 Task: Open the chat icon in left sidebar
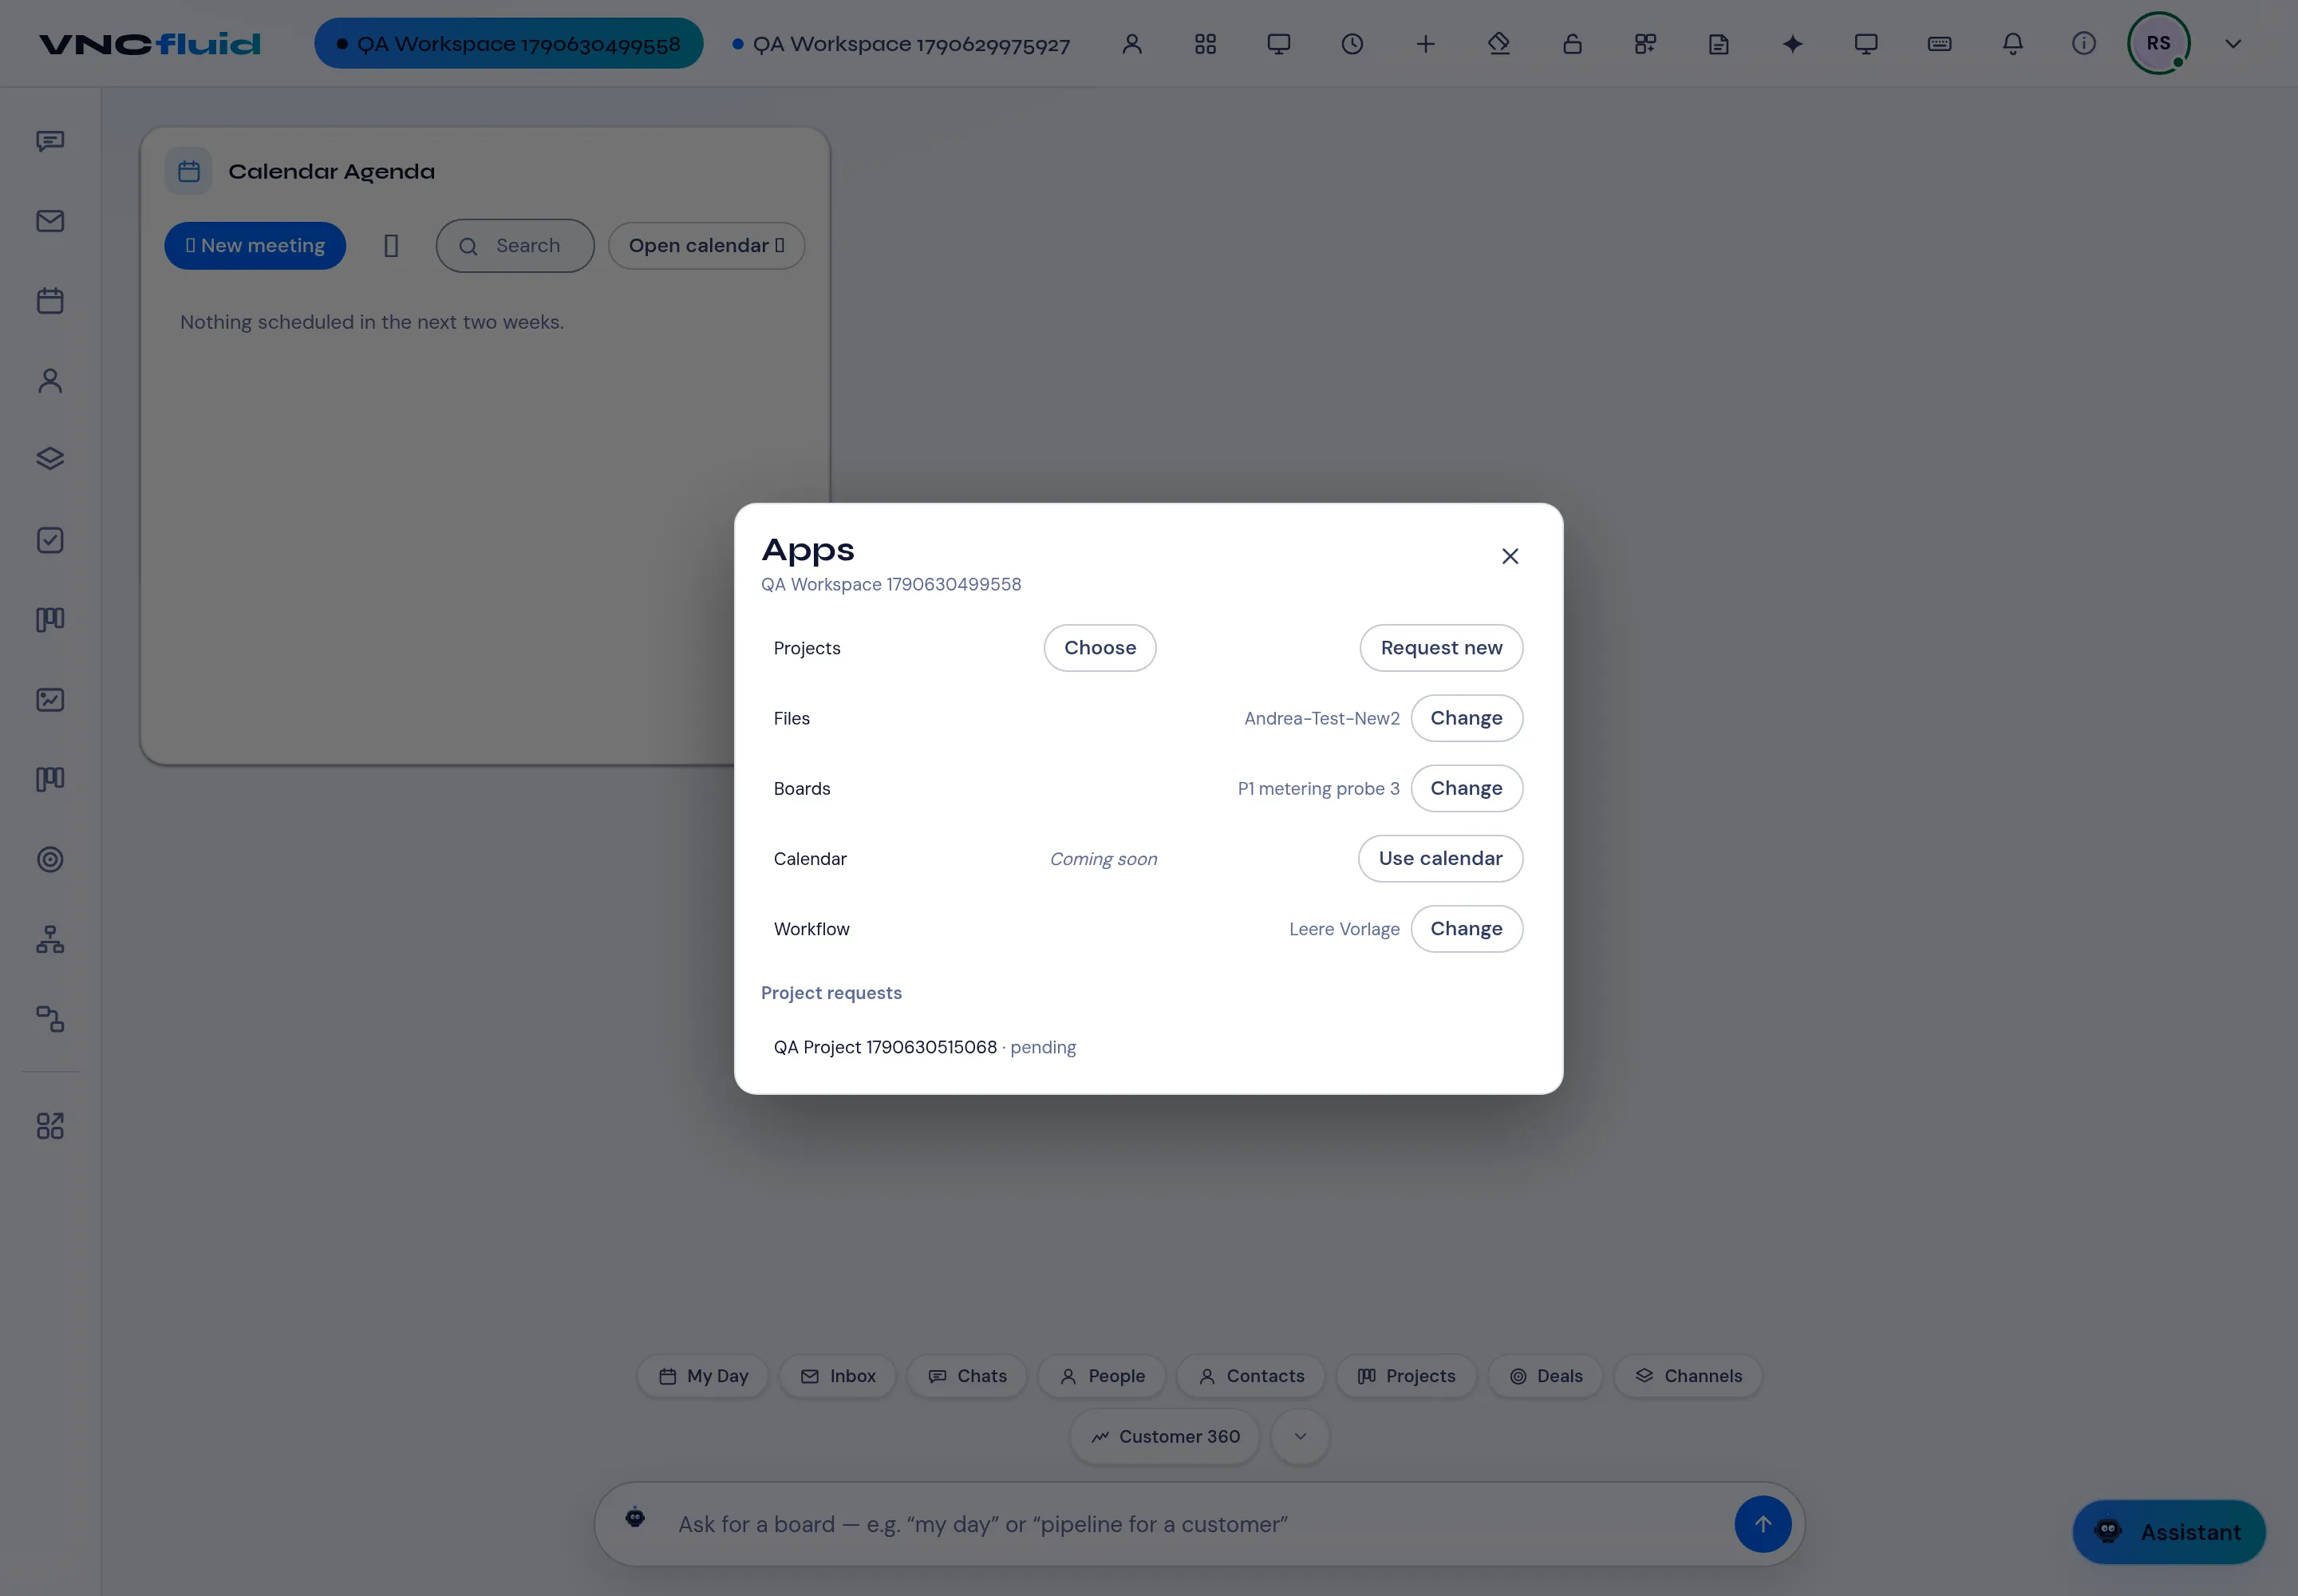50,141
